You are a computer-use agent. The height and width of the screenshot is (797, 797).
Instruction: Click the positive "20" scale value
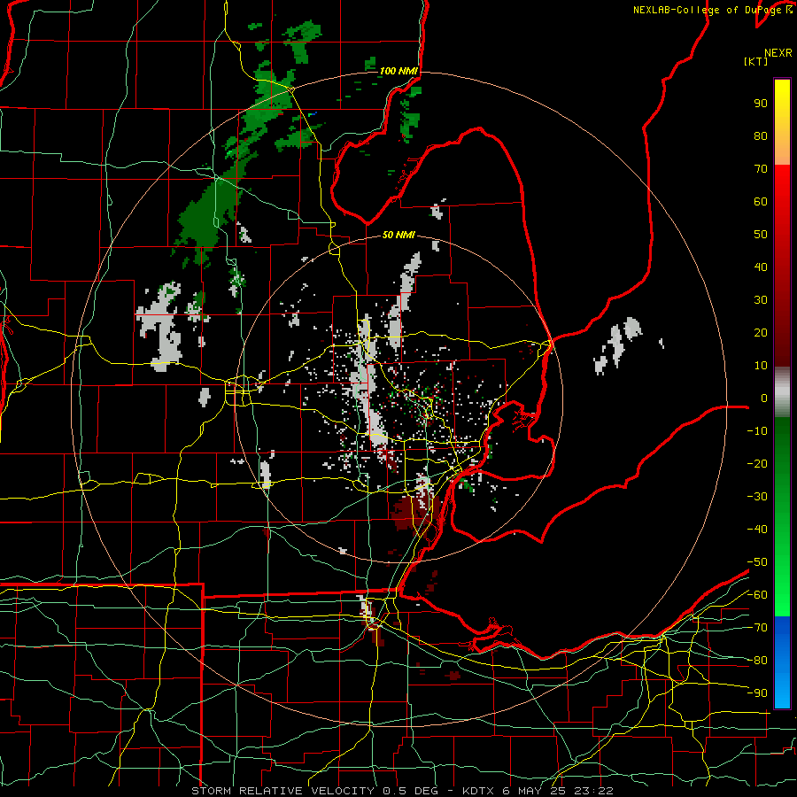point(761,332)
